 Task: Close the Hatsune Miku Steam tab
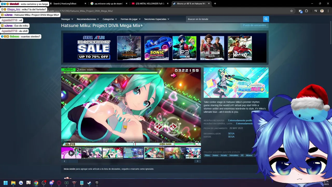click(209, 4)
